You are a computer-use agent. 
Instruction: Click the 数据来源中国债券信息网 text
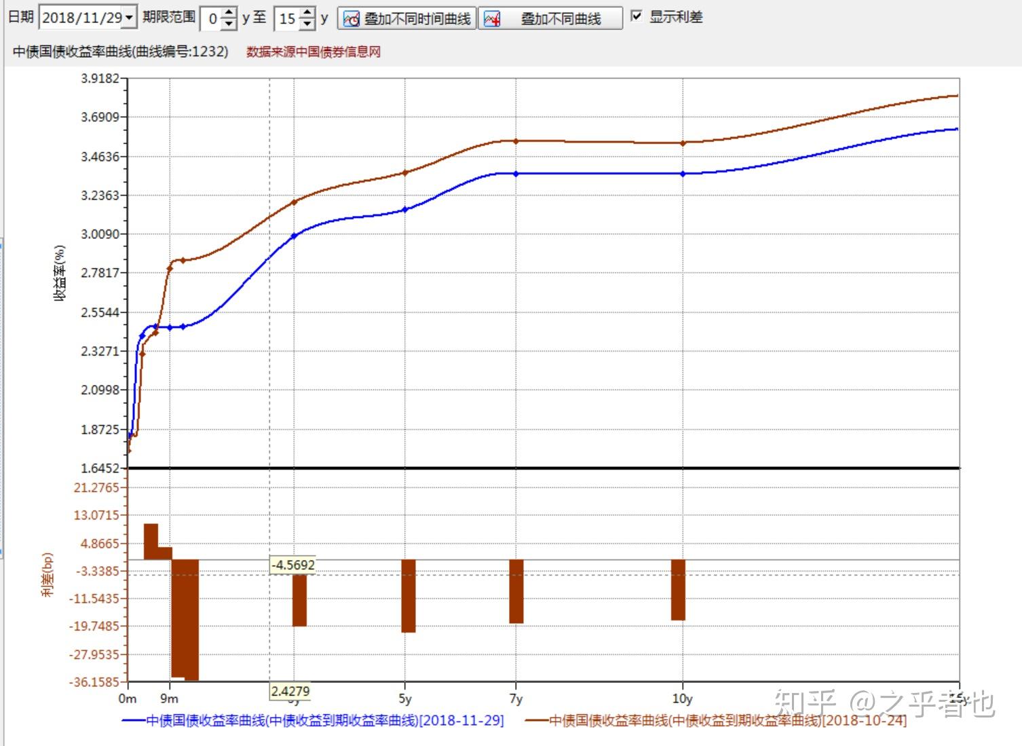click(x=314, y=52)
